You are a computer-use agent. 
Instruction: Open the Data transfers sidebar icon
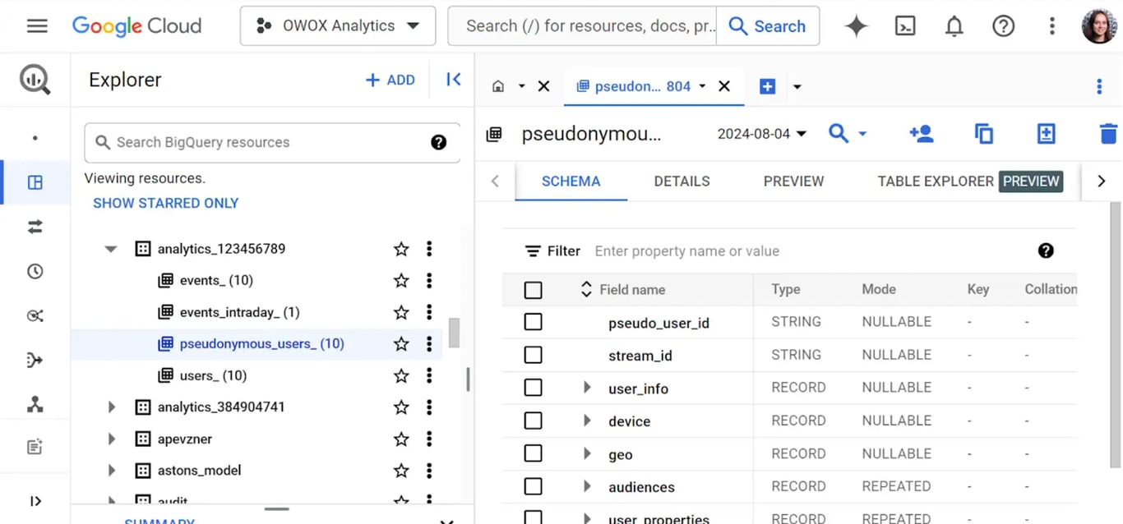click(x=35, y=228)
